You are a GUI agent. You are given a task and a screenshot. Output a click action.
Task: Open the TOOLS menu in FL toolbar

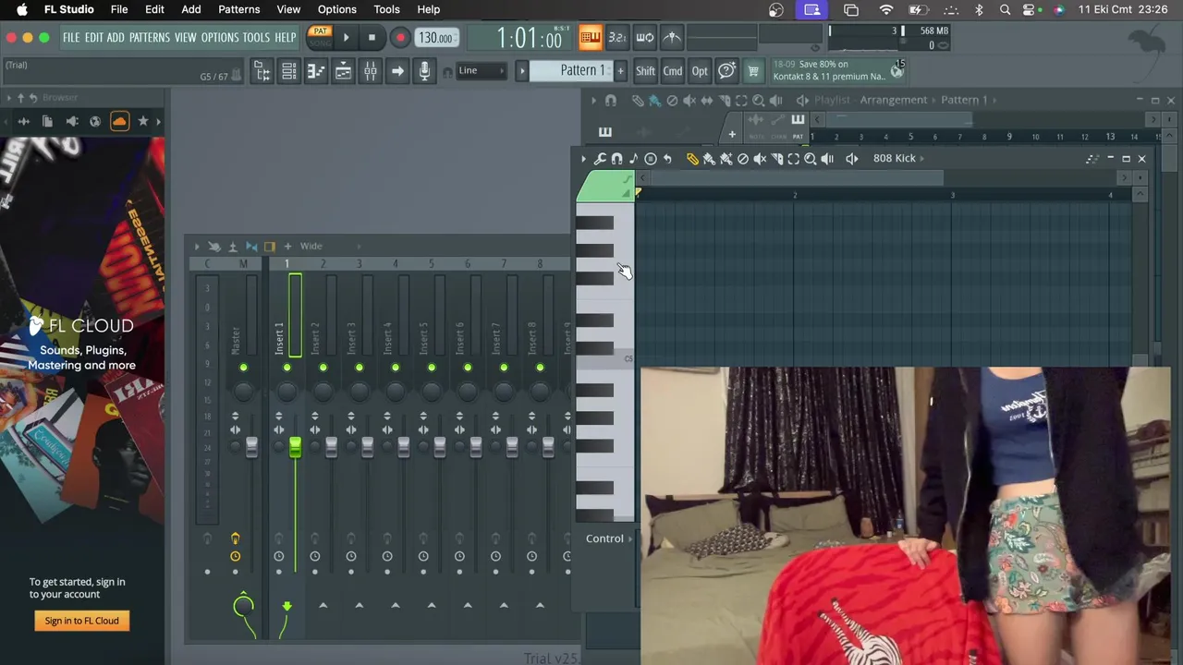[x=256, y=38]
